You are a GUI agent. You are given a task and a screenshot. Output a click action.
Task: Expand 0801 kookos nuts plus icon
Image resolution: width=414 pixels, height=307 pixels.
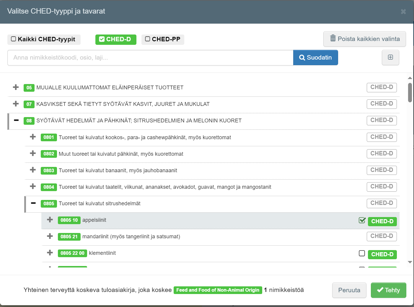coord(33,137)
